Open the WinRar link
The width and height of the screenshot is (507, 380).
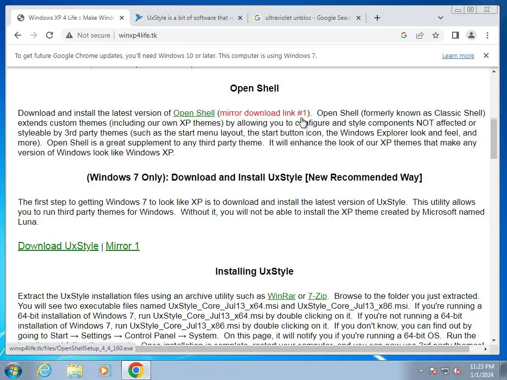(281, 296)
